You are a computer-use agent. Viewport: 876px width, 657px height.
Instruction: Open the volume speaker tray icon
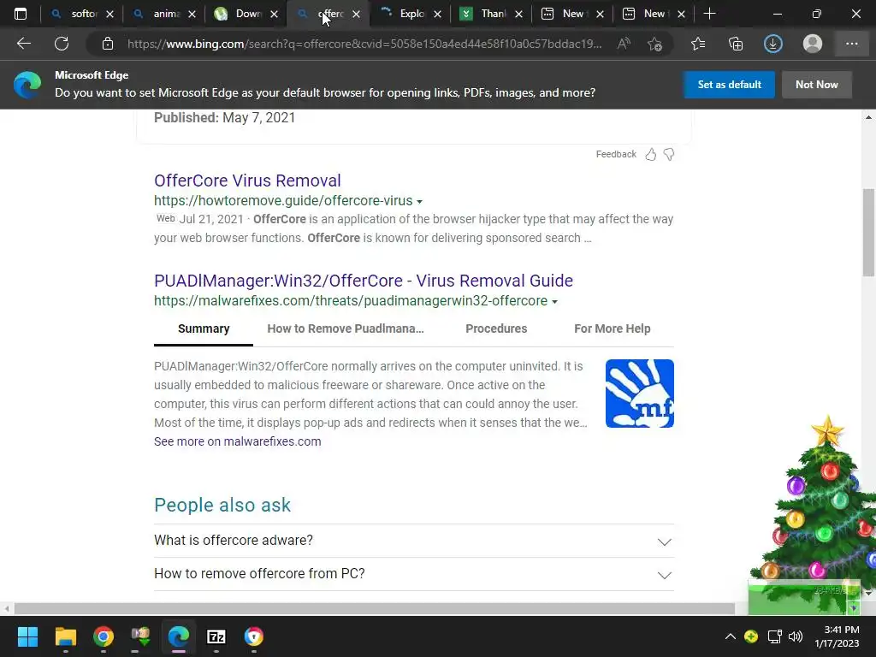[x=795, y=636]
